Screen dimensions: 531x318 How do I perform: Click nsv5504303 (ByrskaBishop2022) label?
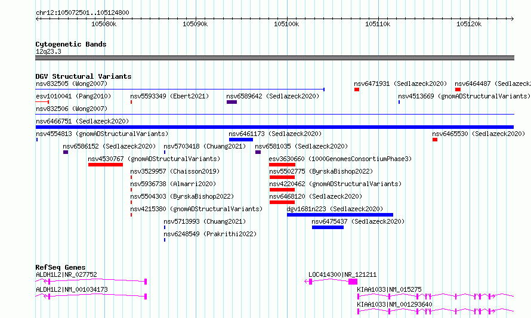point(182,196)
